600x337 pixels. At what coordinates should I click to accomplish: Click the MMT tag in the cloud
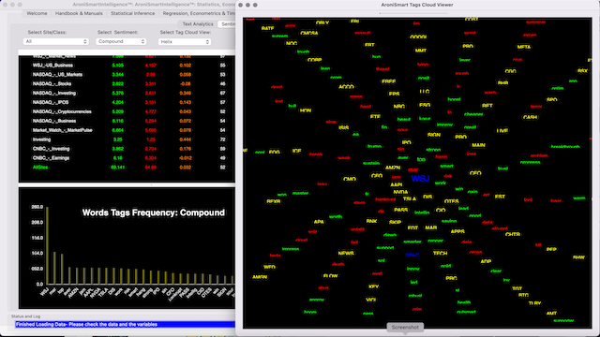[x=421, y=51]
